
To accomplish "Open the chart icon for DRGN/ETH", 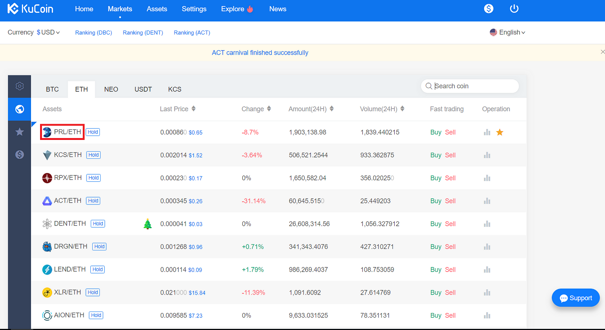I will tap(487, 247).
